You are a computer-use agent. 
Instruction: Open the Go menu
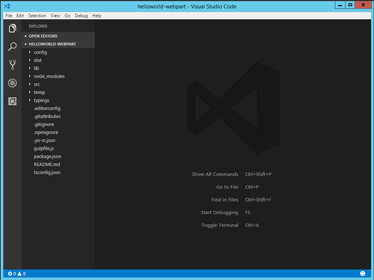[x=67, y=16]
